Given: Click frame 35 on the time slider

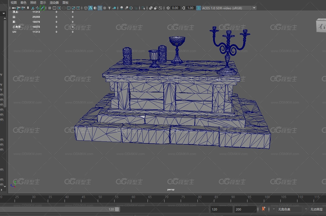Looking at the screenshot, I should point(50,197).
